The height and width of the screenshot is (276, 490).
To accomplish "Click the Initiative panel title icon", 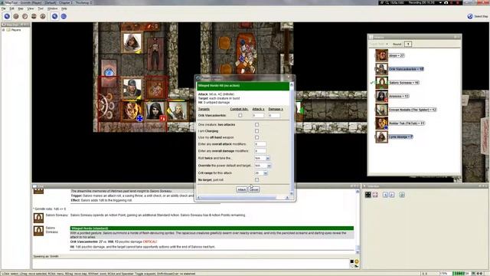I will click(371, 37).
